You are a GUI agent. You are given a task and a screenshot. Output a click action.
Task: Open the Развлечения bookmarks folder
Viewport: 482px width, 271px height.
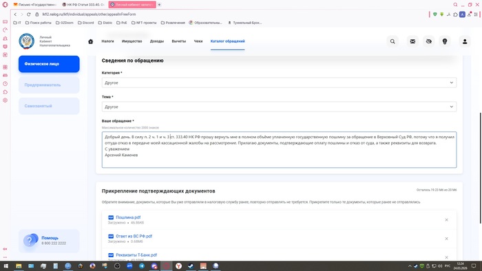pyautogui.click(x=173, y=23)
